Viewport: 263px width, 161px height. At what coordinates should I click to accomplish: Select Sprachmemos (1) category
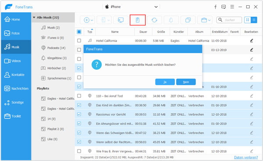click(x=56, y=78)
